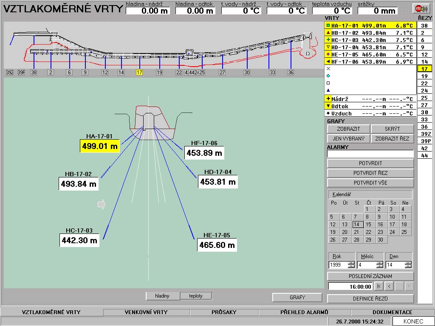Toggle the hladiny view button

pyautogui.click(x=162, y=296)
